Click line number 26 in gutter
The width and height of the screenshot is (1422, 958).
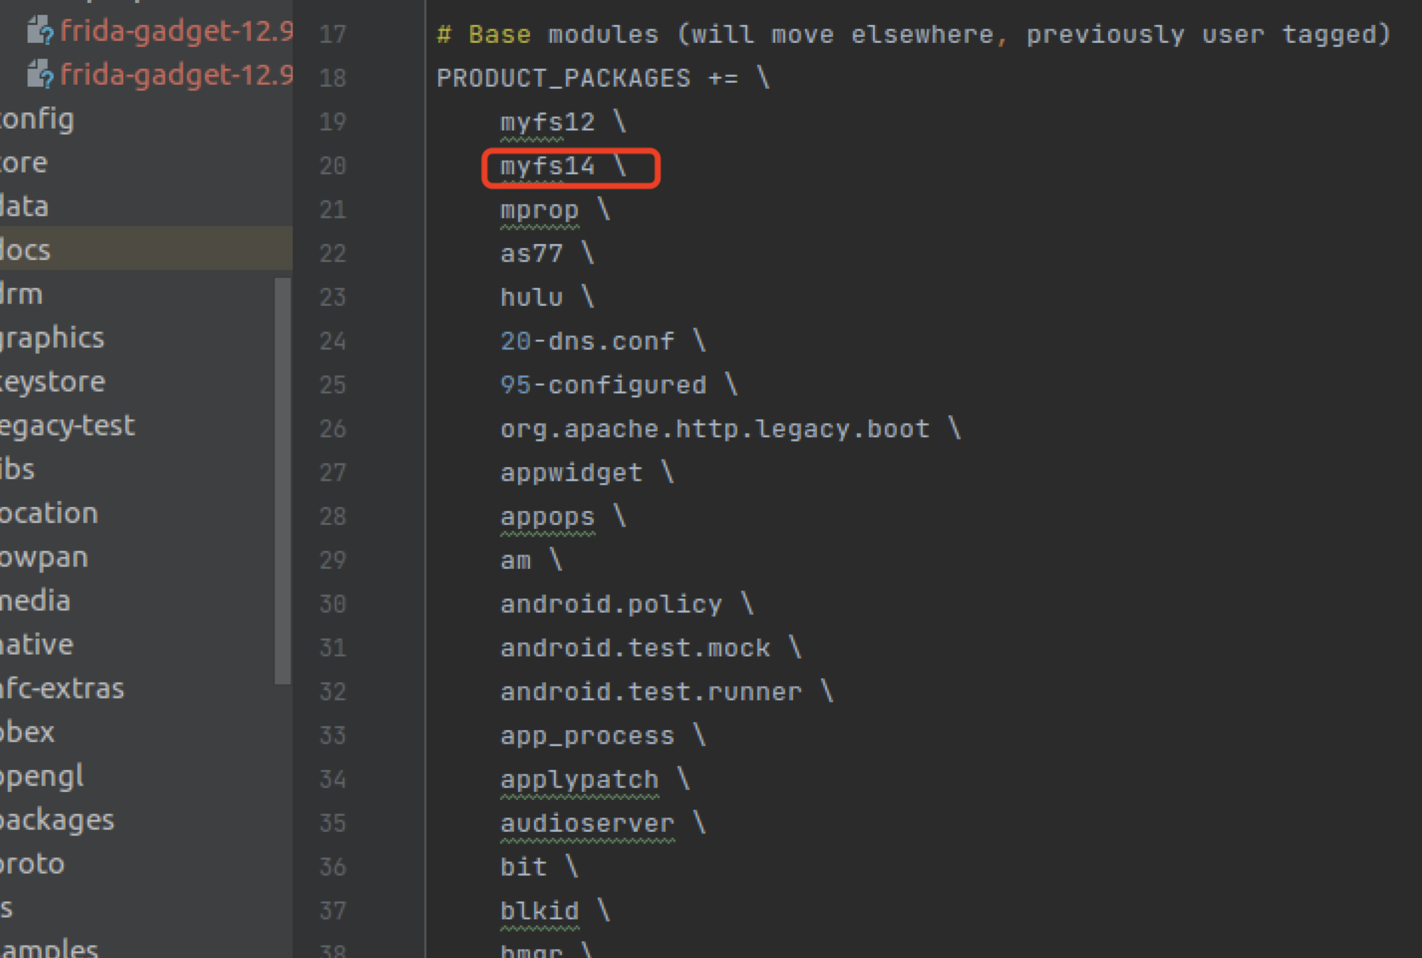click(333, 429)
